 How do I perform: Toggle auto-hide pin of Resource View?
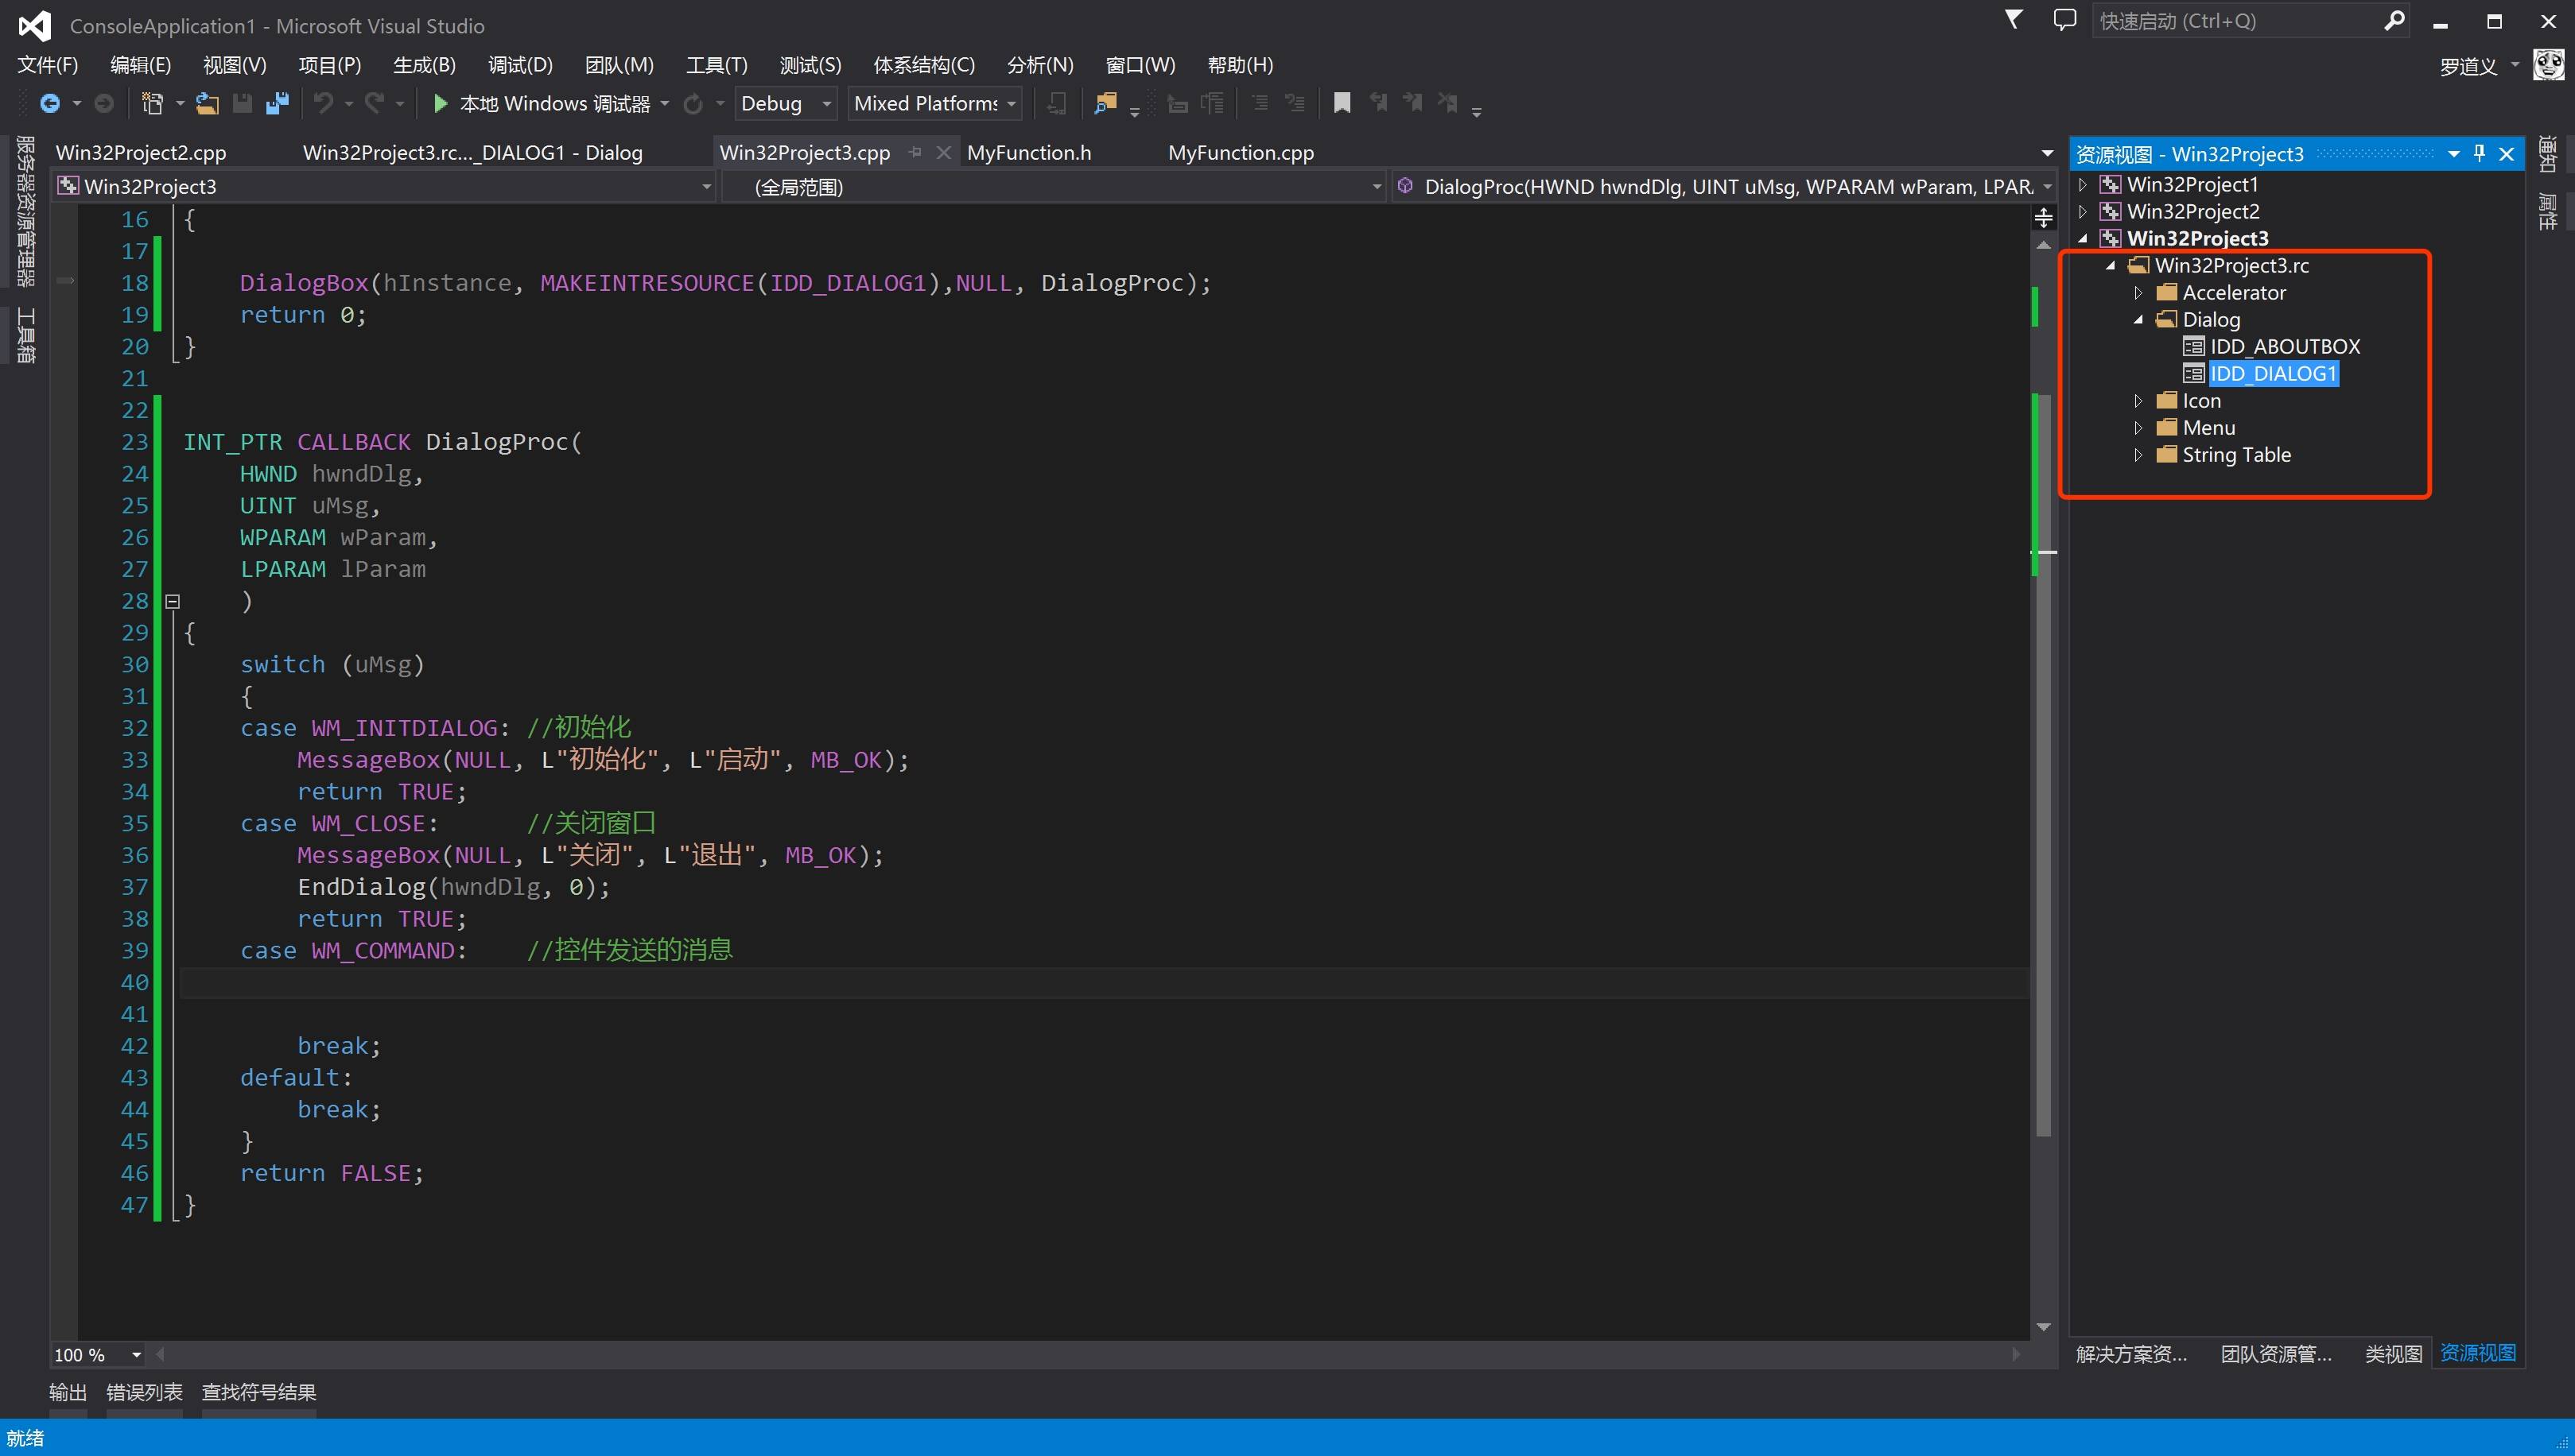(2479, 153)
